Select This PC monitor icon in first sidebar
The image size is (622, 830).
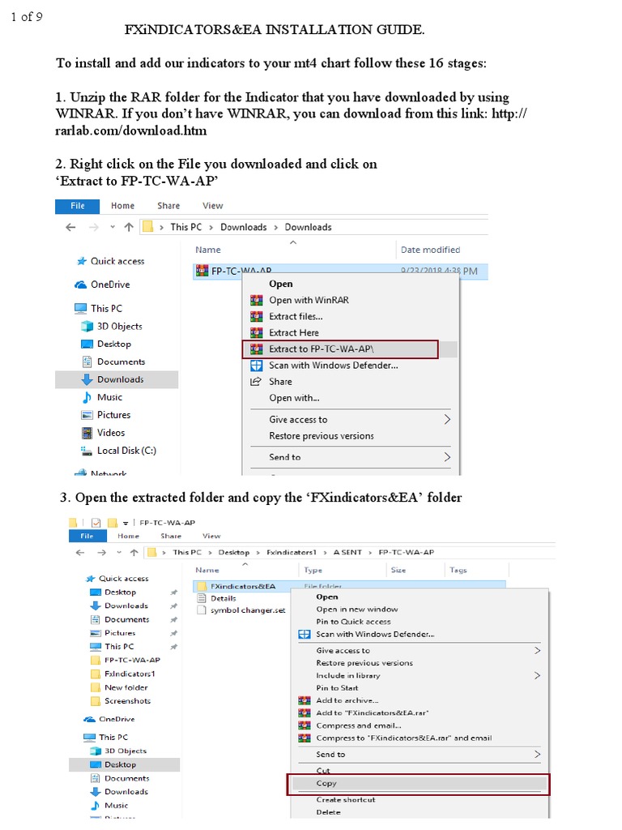(80, 308)
